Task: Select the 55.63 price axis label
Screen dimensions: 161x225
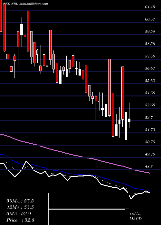Action: 150,80
